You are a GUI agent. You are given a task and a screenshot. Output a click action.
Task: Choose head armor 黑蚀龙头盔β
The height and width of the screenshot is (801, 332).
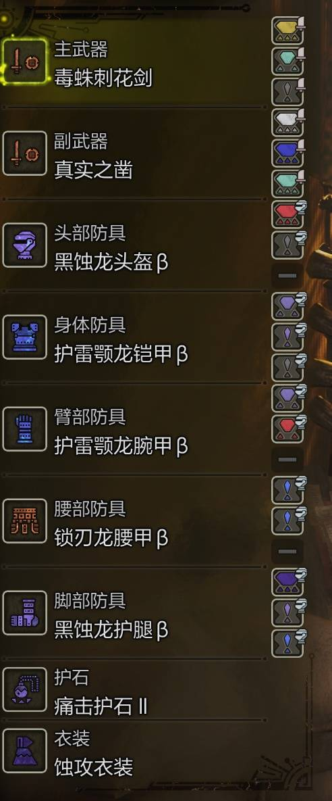pyautogui.click(x=111, y=262)
